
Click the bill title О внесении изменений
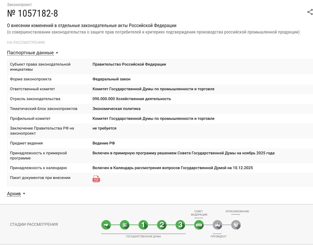pyautogui.click(x=92, y=26)
